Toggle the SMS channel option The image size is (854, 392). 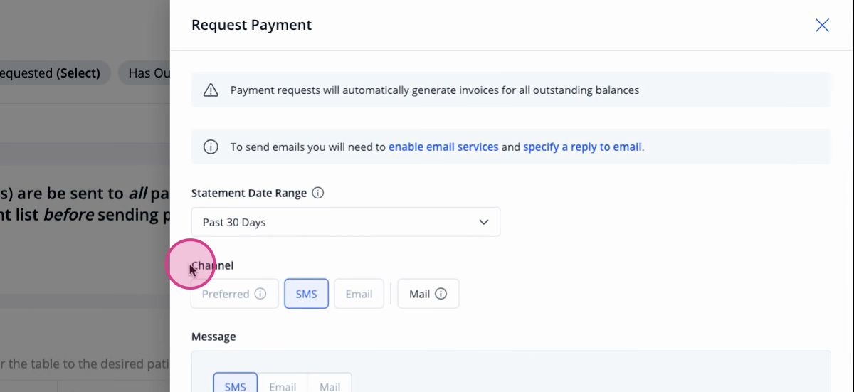click(x=306, y=294)
